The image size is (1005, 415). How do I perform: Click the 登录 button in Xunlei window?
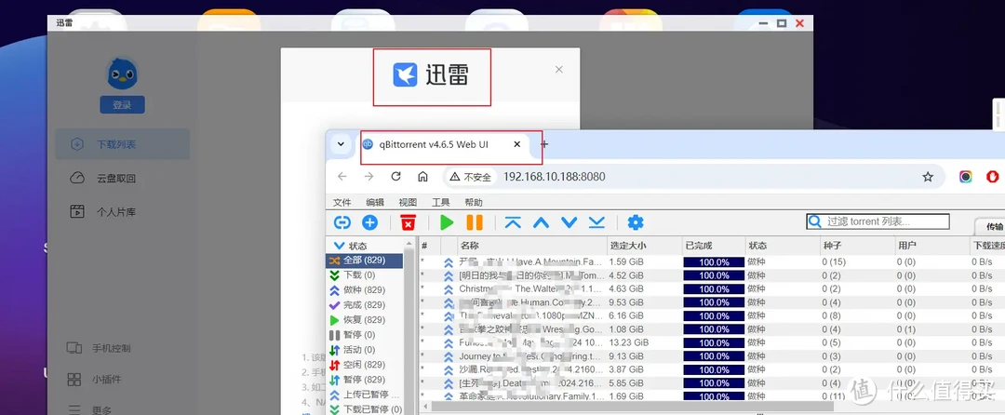pyautogui.click(x=122, y=105)
